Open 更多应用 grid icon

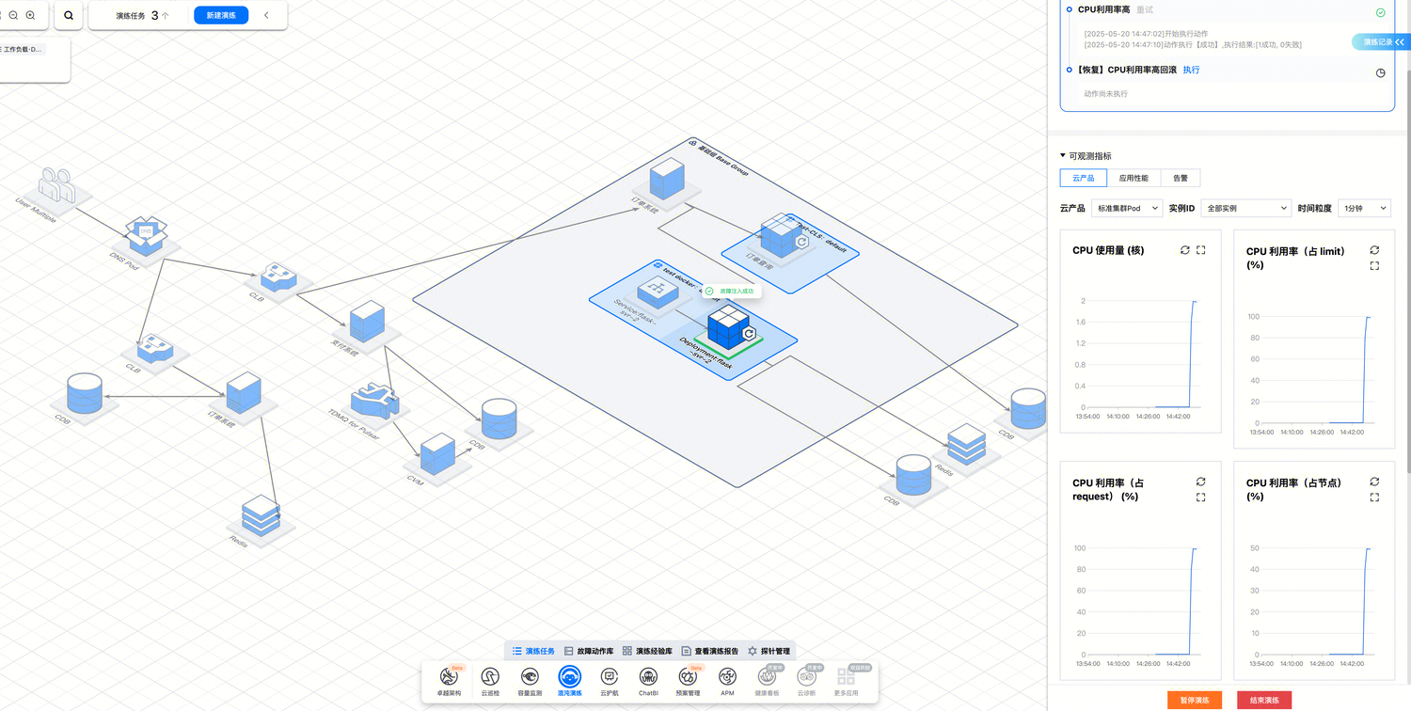pos(846,681)
